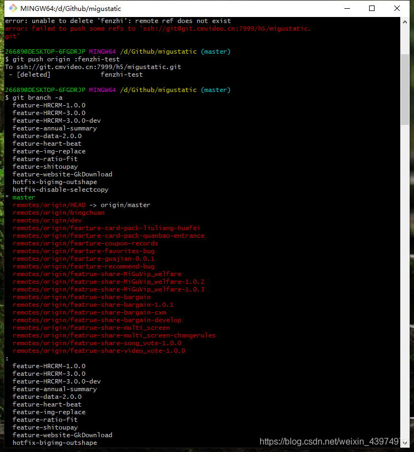This screenshot has height=452, width=414.
Task: Click 'featrue-share-MiGuVip_welfare-1.0.3' remote branch
Action: (x=137, y=289)
